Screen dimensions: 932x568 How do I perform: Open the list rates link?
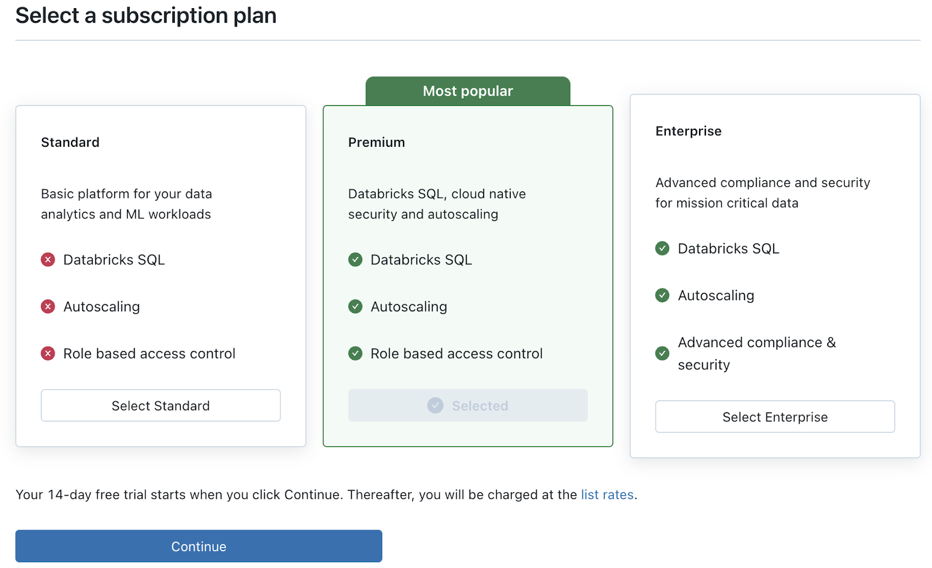pos(607,495)
